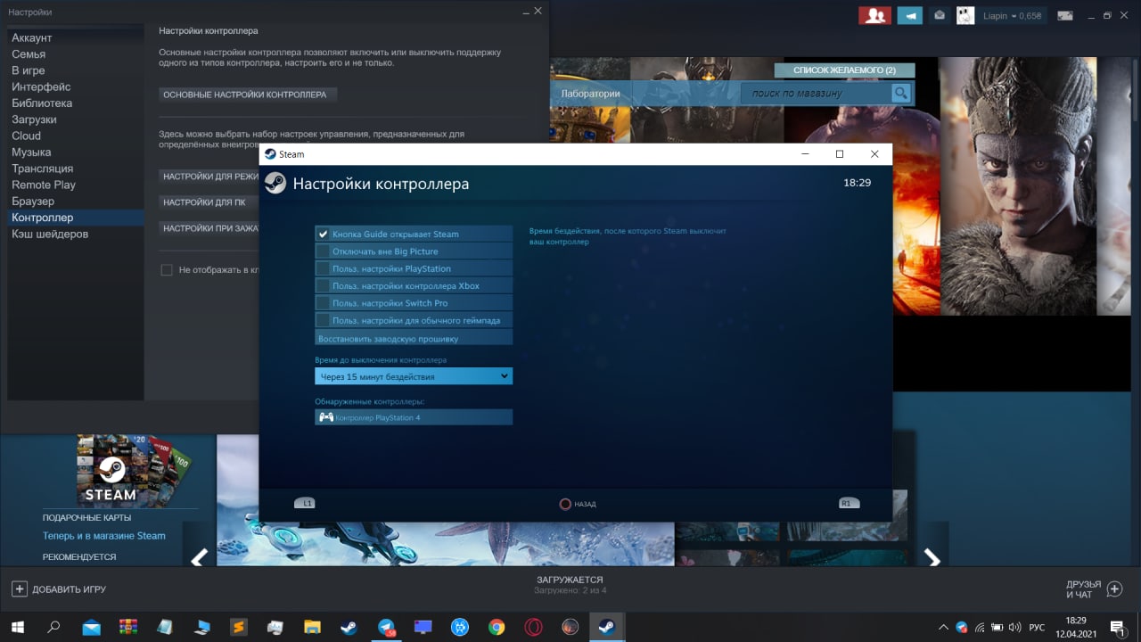
Task: Open 'Теперь и в магазине Steam' link
Action: (x=104, y=536)
